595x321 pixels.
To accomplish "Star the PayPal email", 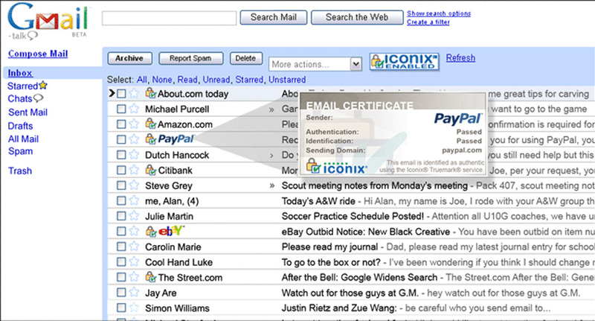I will (134, 139).
